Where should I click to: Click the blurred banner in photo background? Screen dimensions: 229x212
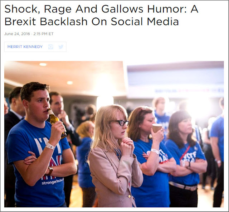[189, 91]
